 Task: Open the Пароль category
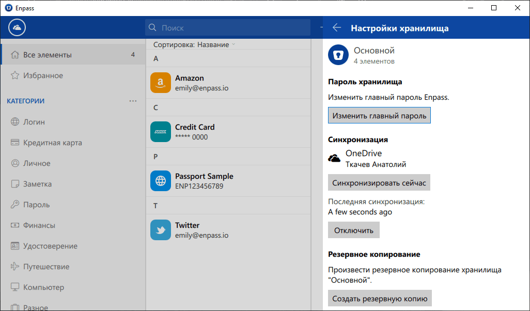pos(73,204)
